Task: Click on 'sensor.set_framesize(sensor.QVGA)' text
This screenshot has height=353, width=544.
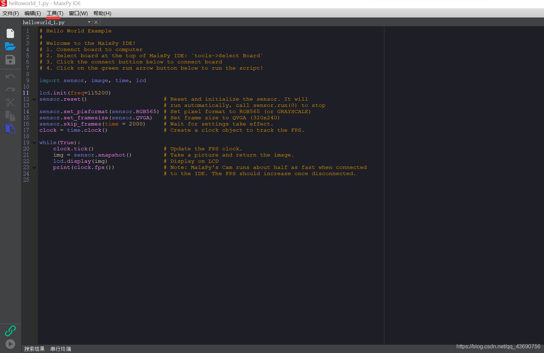Action: point(96,118)
